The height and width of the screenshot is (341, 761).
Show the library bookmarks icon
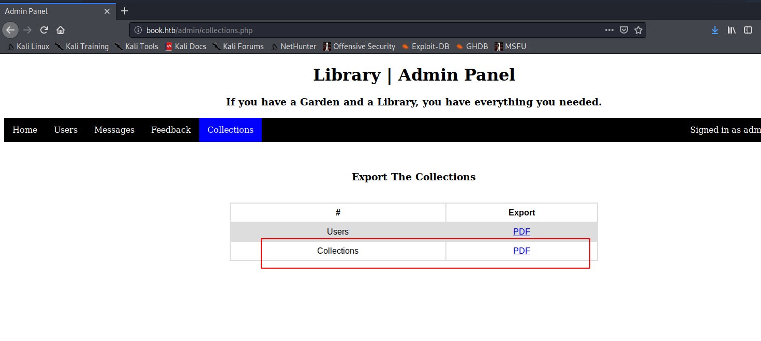(732, 30)
